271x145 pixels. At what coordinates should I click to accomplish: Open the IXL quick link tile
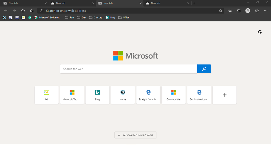click(x=47, y=95)
